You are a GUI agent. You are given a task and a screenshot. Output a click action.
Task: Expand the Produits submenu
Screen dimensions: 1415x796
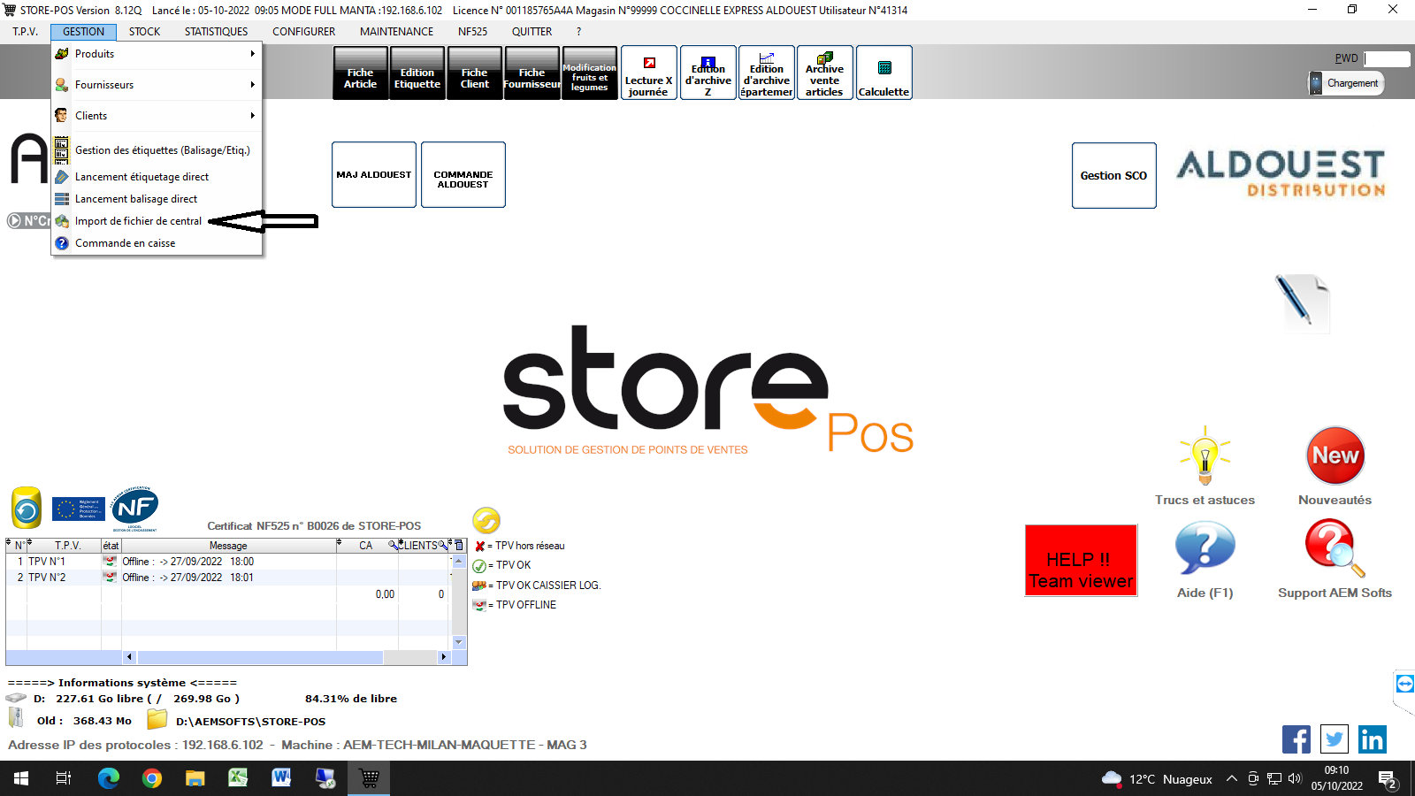(157, 54)
